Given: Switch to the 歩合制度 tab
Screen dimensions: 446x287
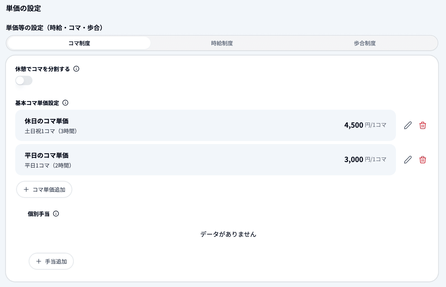Looking at the screenshot, I should pyautogui.click(x=365, y=43).
